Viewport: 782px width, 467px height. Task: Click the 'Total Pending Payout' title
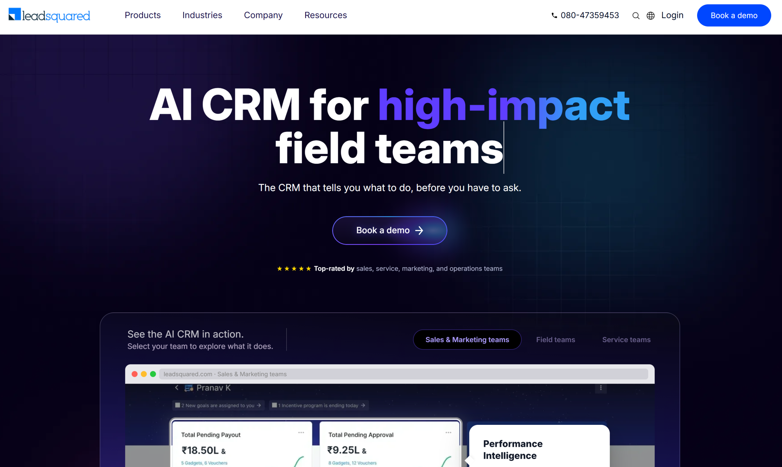[x=211, y=435]
